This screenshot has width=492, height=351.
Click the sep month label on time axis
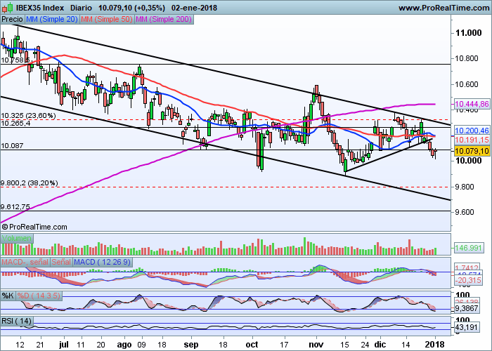tap(191, 345)
